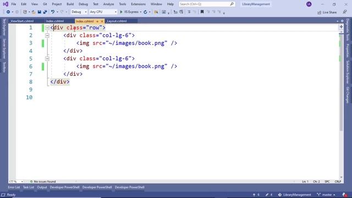Open the Git menu
Viewport: 352px width, 198px height.
(x=45, y=4)
